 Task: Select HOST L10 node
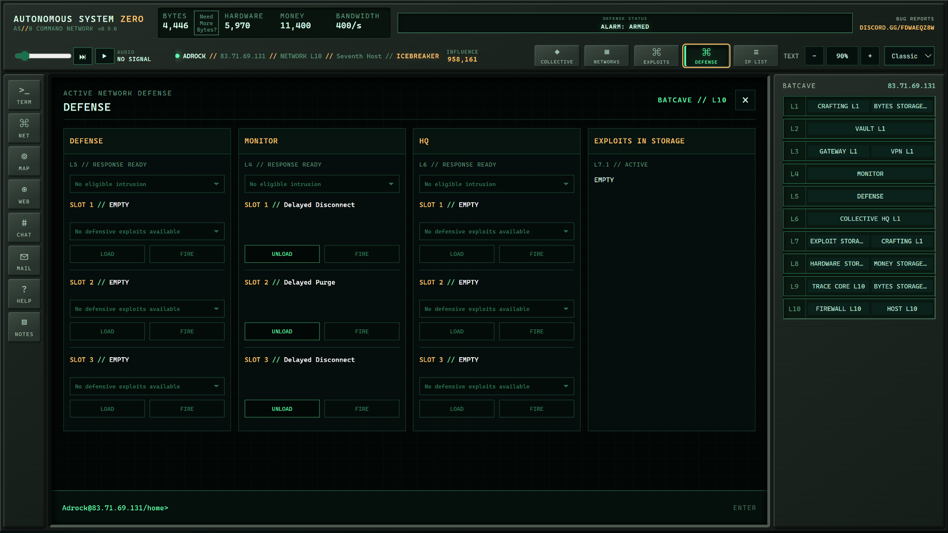pos(902,309)
